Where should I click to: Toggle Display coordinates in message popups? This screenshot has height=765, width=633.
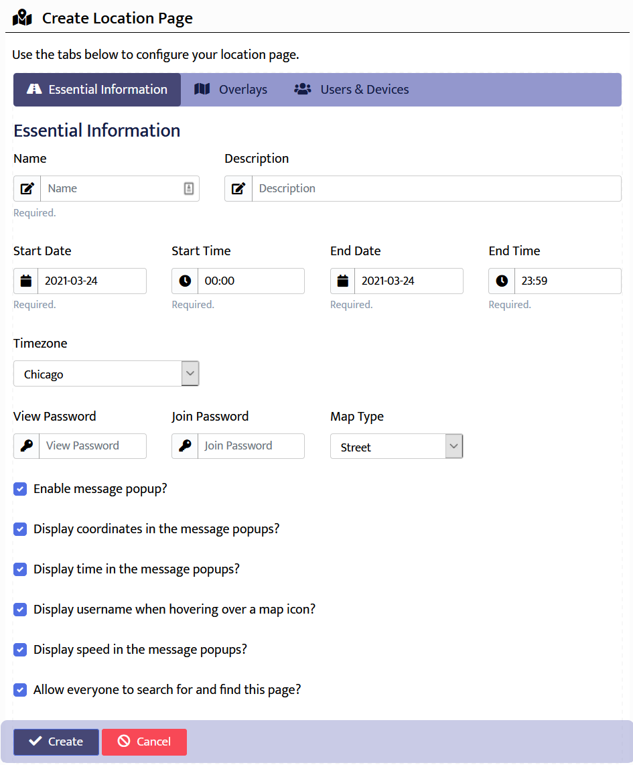tap(20, 530)
